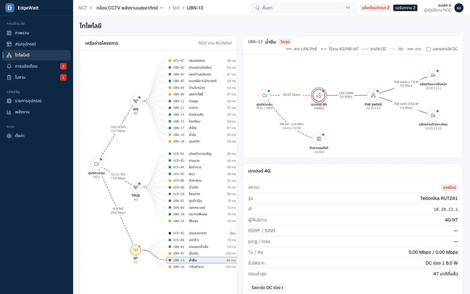Select the AIS 4G tower node
Screen dimensions: 470x294
[x=136, y=101]
